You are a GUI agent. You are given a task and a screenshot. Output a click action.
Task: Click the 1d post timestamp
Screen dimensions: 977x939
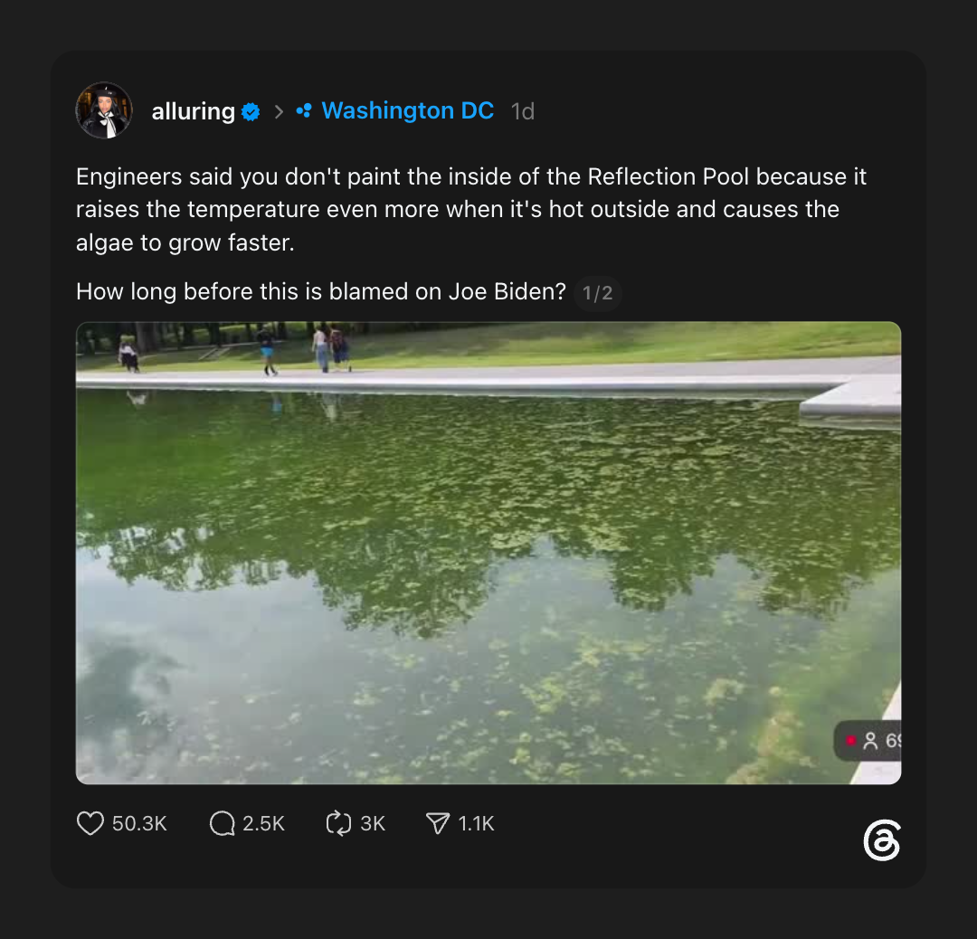point(523,111)
